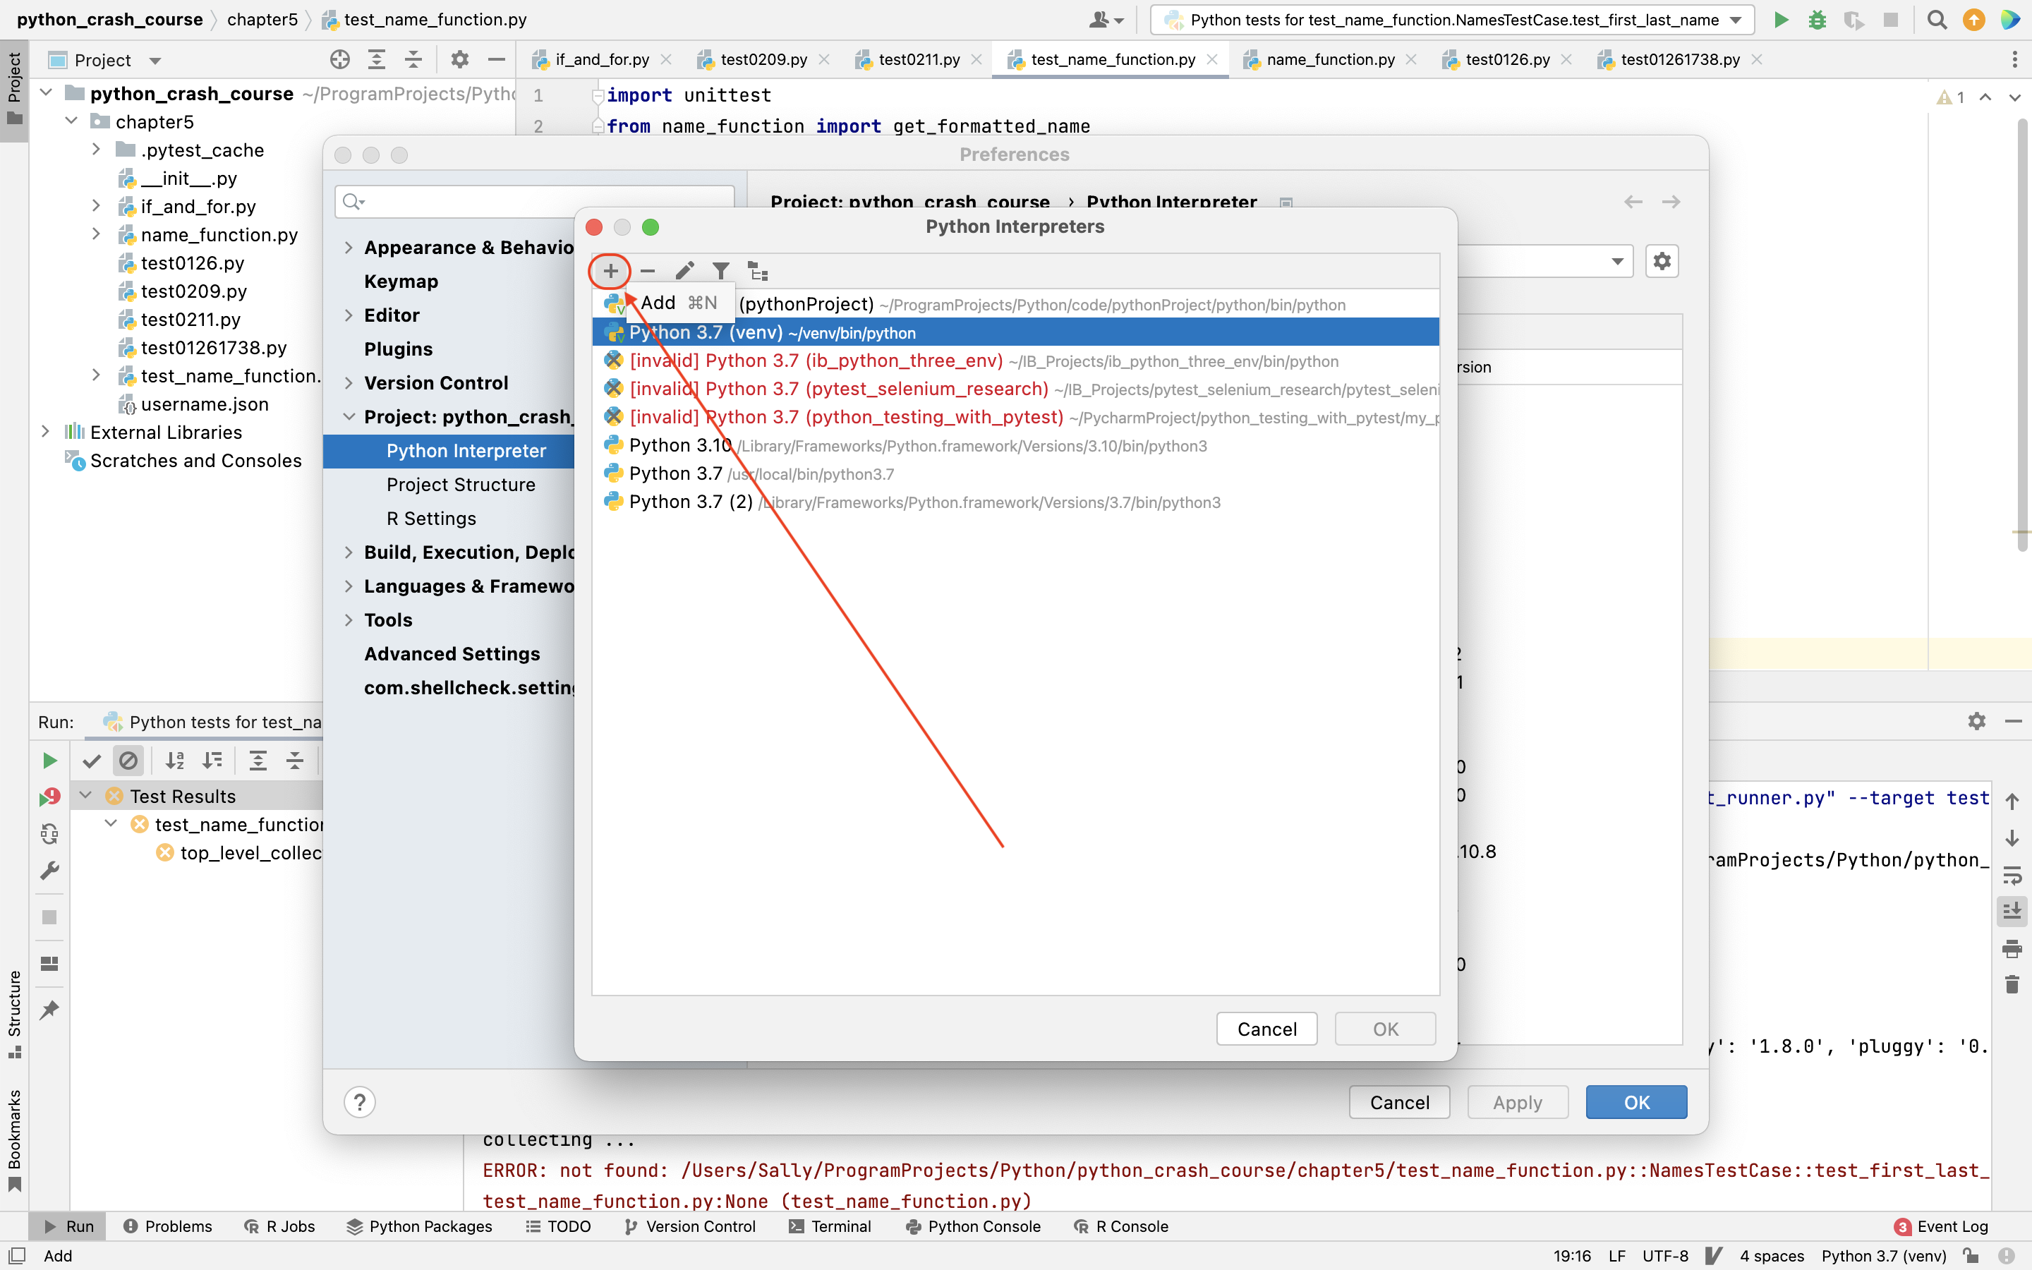
Task: Click Cancel in Python Interpreters dialog
Action: (x=1266, y=1029)
